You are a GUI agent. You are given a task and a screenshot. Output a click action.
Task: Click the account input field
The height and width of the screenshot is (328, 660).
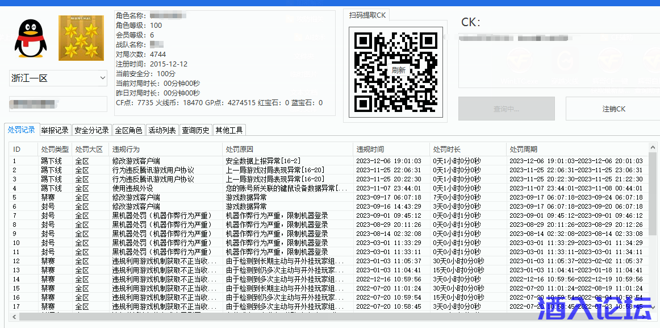click(57, 104)
